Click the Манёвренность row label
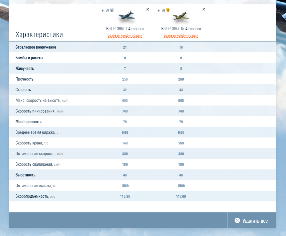Image resolution: width=286 pixels, height=236 pixels. tap(28, 122)
